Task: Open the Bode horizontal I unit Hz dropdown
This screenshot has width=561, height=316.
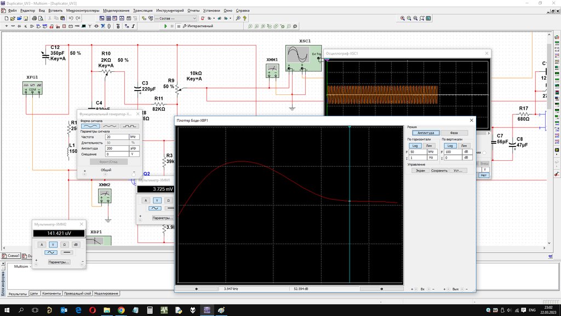Action: 432,157
